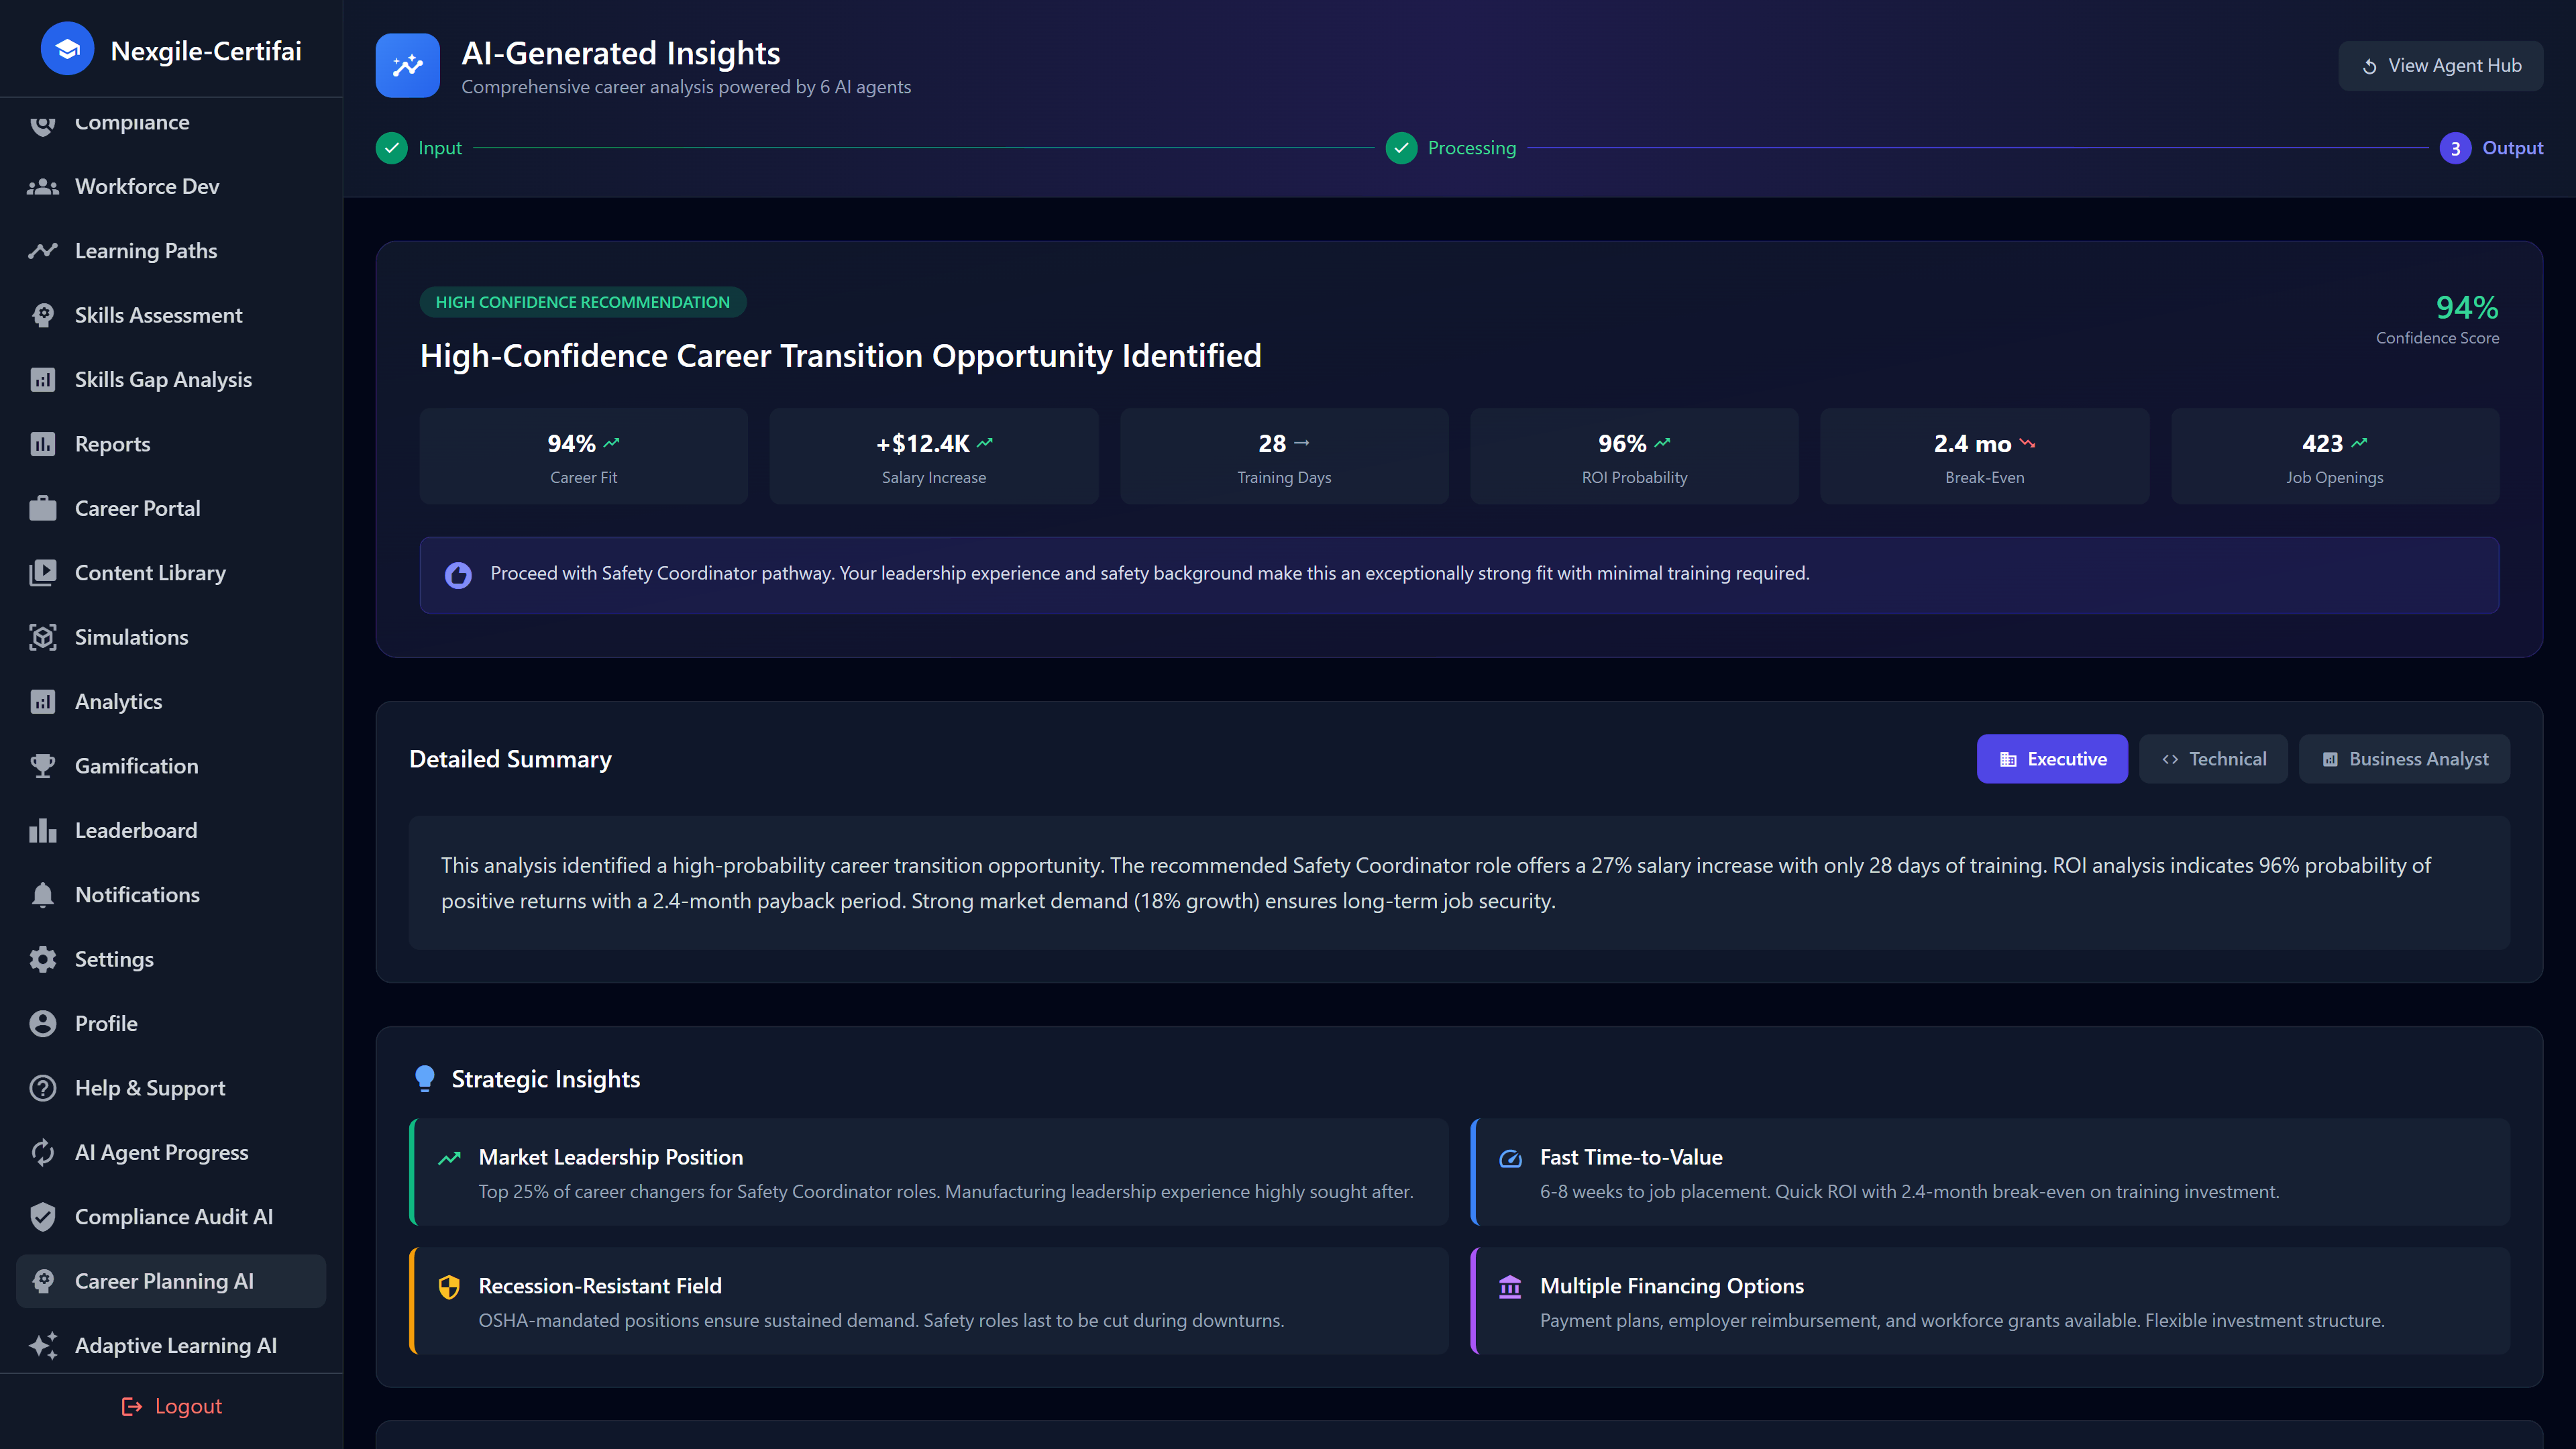Click the Gamification trophy icon
This screenshot has width=2576, height=1449.
42,766
